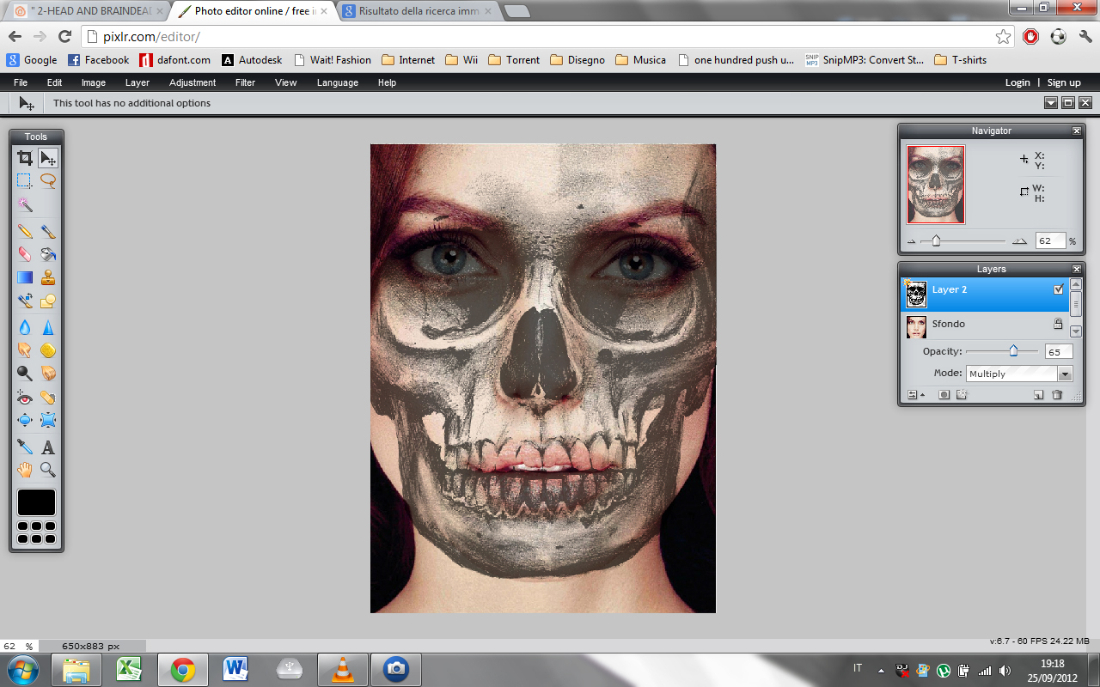This screenshot has width=1100, height=687.
Task: Select the Pinch tool
Action: [48, 421]
